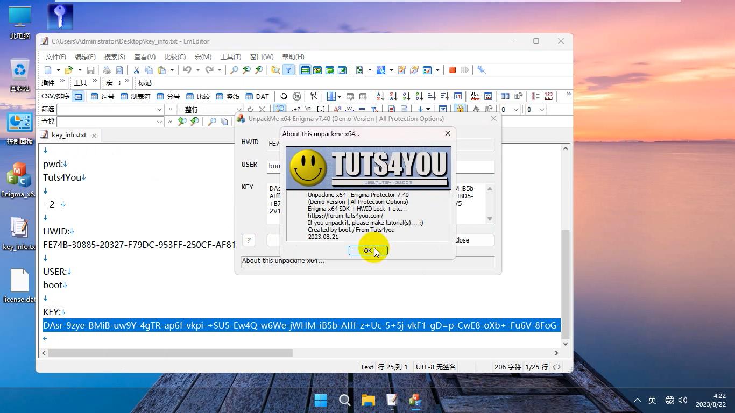Screen dimensions: 735x413
Task: Toggle the lock icon on filter toolbar
Action: point(459,109)
